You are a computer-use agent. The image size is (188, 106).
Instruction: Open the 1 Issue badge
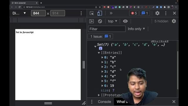(100, 37)
